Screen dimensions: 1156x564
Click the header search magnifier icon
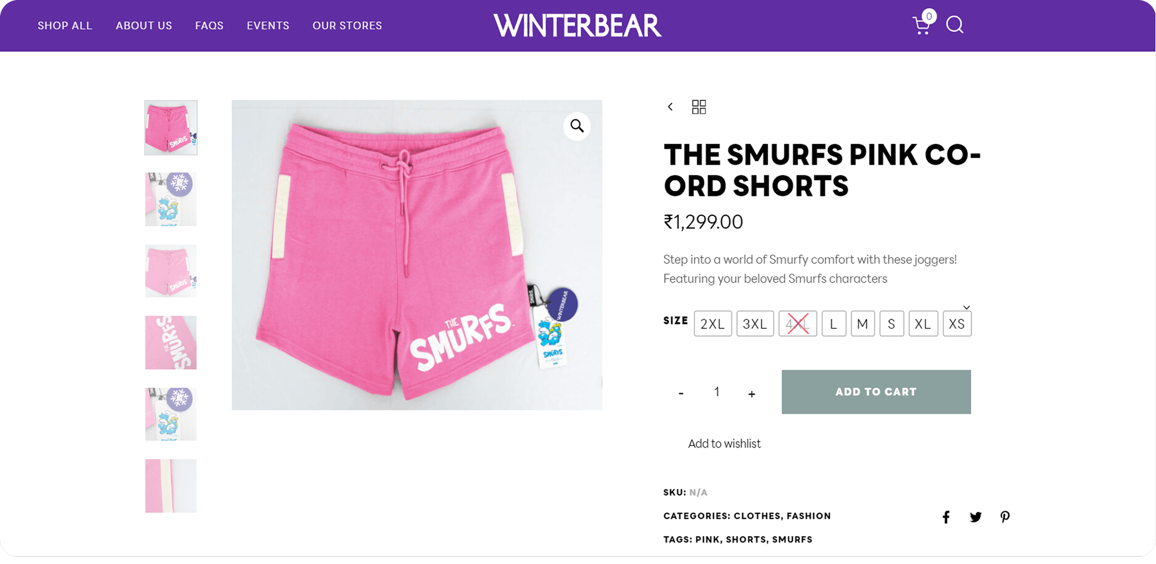click(x=955, y=25)
